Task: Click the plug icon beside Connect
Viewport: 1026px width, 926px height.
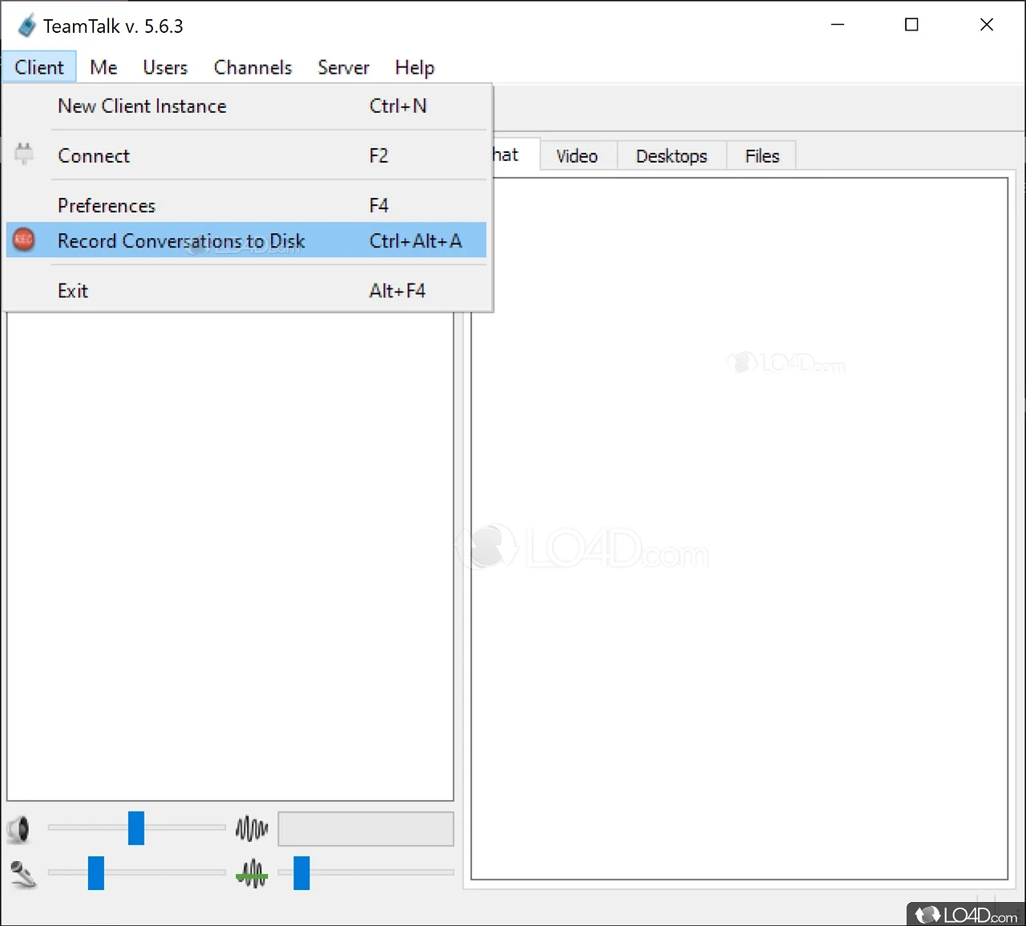Action: (24, 154)
